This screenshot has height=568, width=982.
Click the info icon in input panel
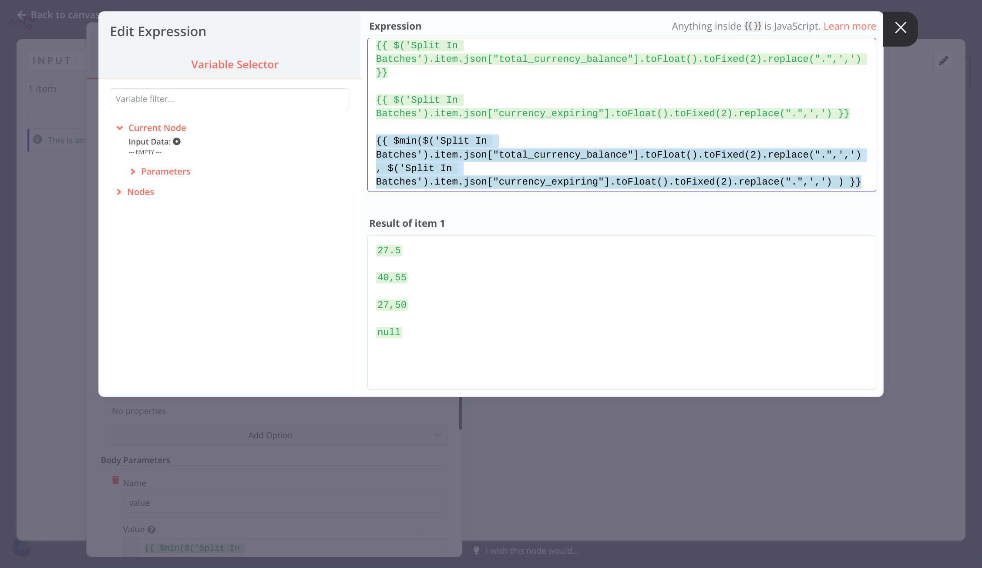[x=38, y=140]
